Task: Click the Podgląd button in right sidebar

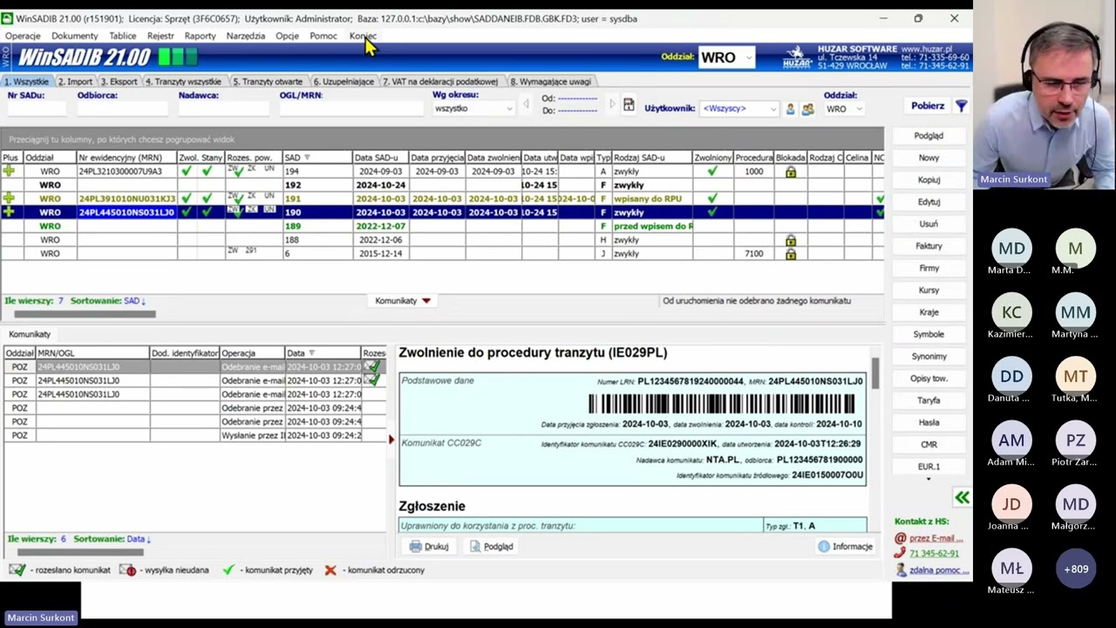Action: pos(929,135)
